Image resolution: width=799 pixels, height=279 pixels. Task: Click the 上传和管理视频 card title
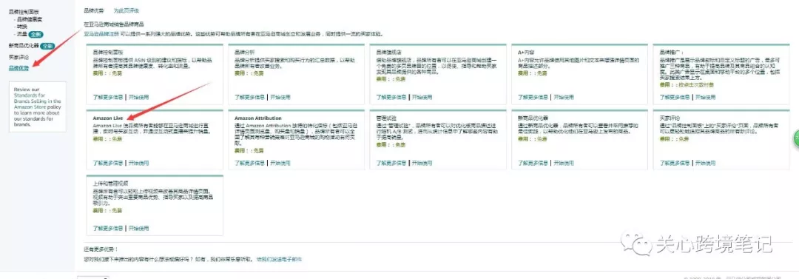[110, 183]
